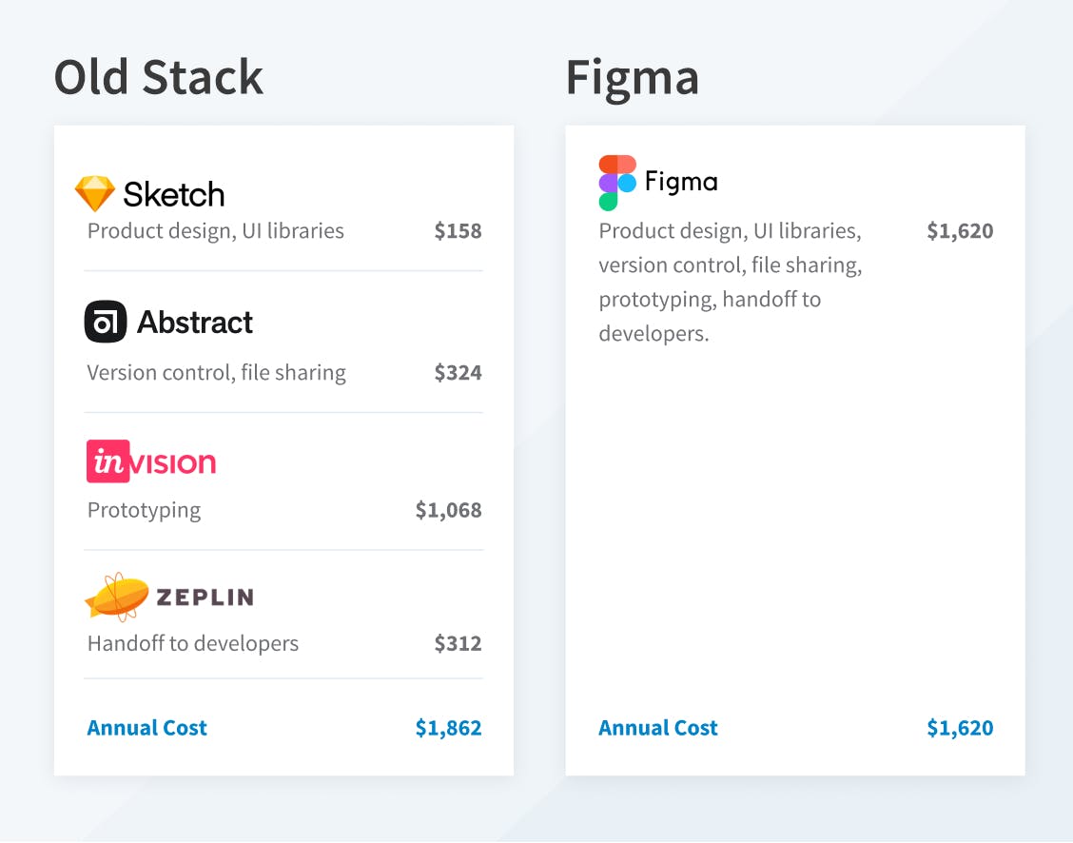1073x843 pixels.
Task: Select the Old Stack heading
Action: click(x=158, y=77)
